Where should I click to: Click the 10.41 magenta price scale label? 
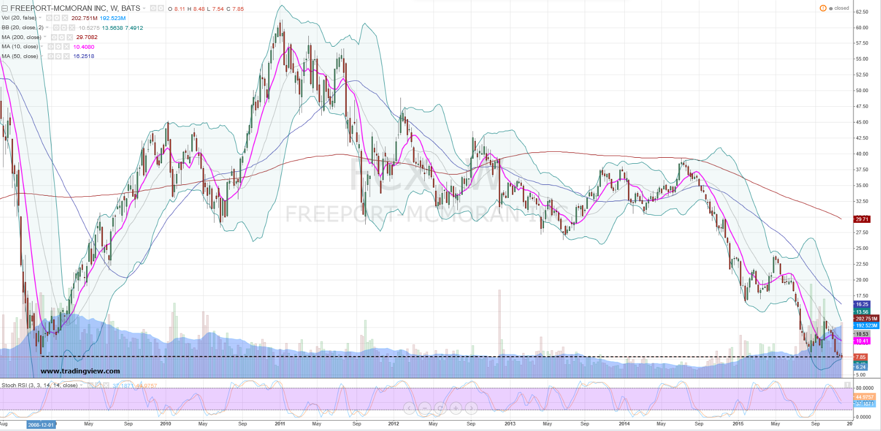point(862,341)
